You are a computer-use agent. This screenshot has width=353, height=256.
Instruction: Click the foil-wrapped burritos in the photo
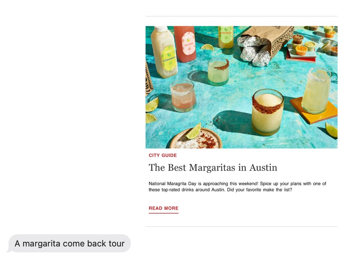click(254, 51)
